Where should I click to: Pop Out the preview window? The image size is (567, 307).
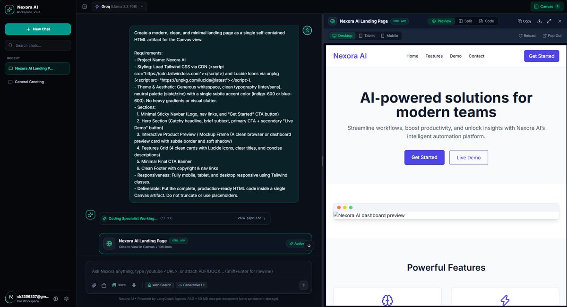552,35
